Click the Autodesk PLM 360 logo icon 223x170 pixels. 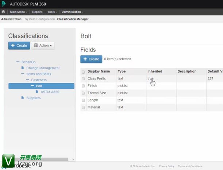pyautogui.click(x=4, y=4)
